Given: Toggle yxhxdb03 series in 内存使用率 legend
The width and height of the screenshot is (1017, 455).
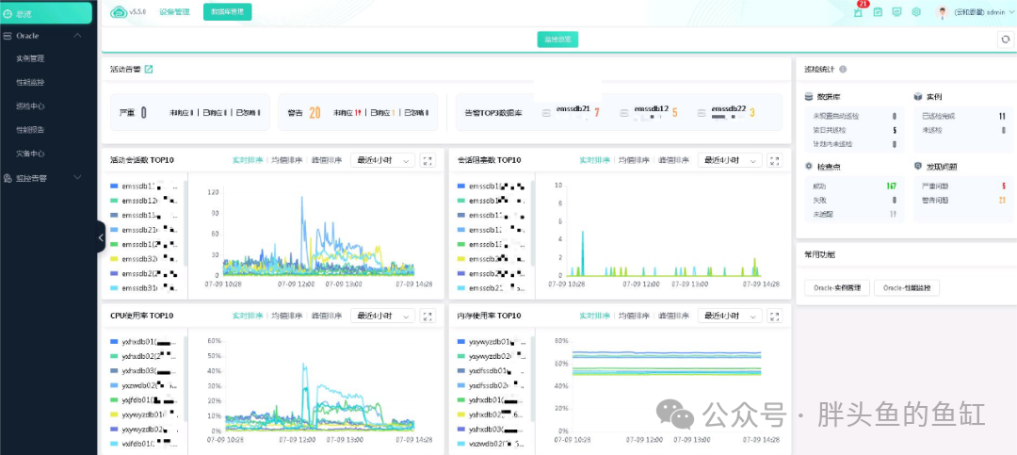Looking at the screenshot, I should [491, 429].
